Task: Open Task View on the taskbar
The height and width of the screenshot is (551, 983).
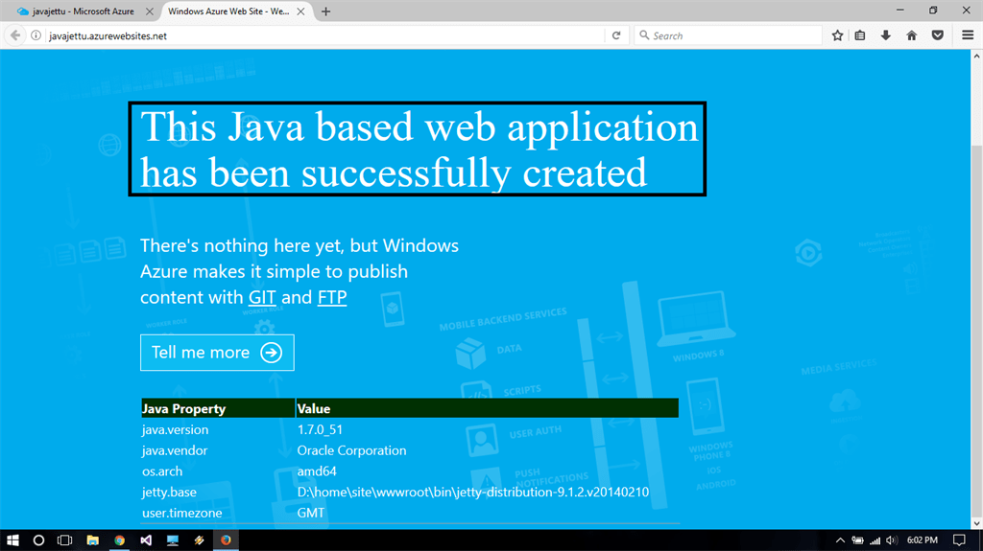Action: [x=64, y=540]
